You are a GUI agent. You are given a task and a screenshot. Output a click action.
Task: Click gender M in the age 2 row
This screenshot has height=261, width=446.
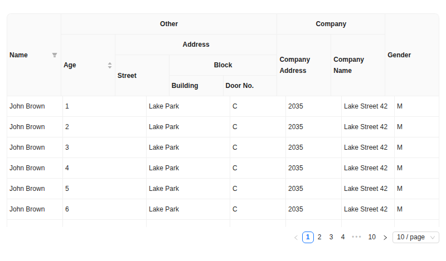pos(400,127)
